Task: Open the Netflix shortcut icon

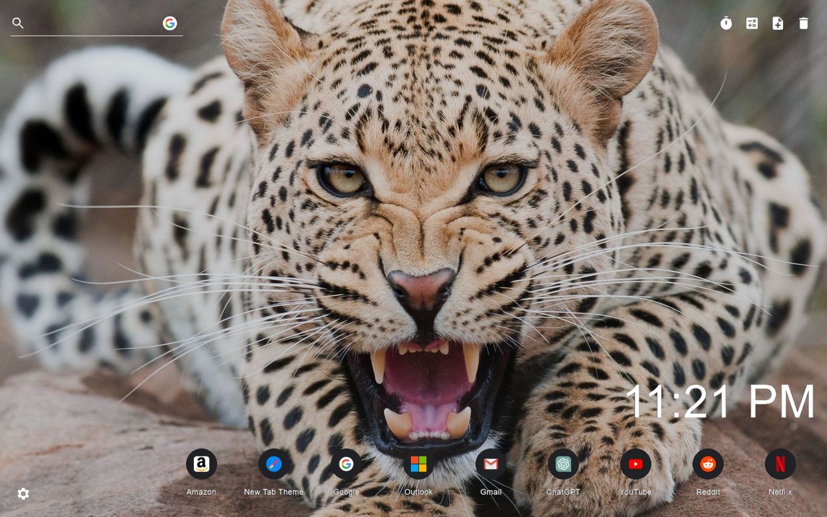Action: tap(780, 464)
